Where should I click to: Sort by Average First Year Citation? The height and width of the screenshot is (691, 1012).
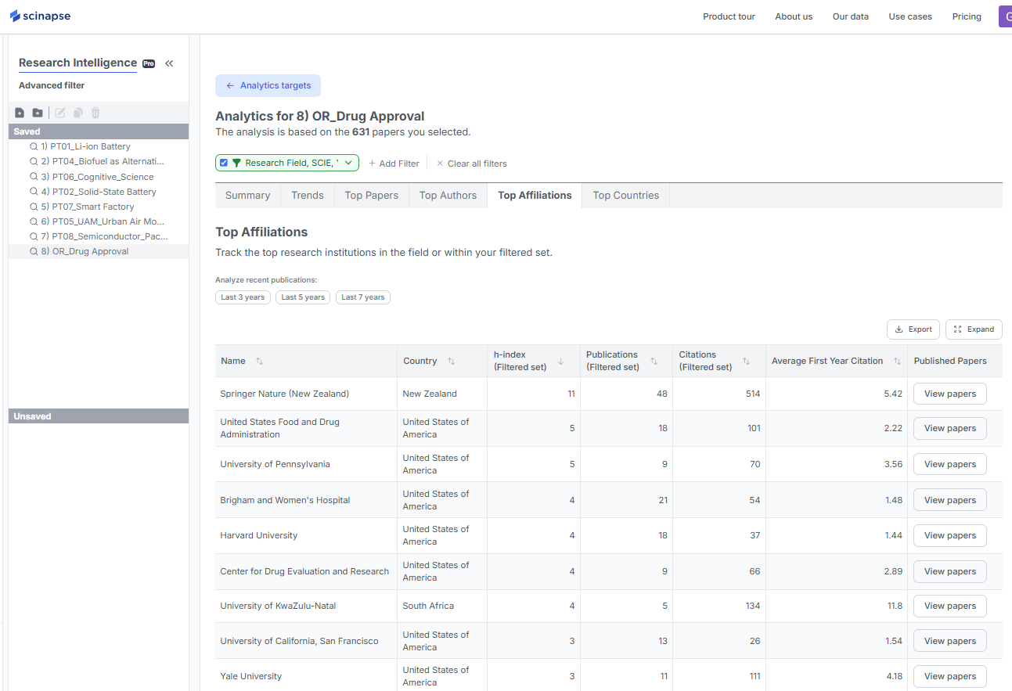[895, 362]
